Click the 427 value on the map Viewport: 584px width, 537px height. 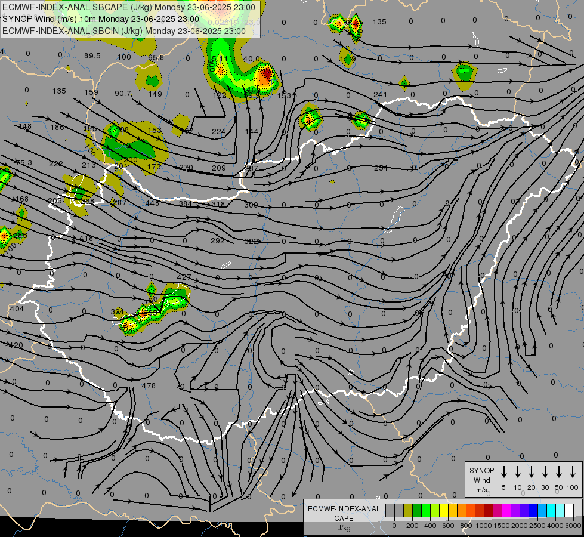[184, 277]
